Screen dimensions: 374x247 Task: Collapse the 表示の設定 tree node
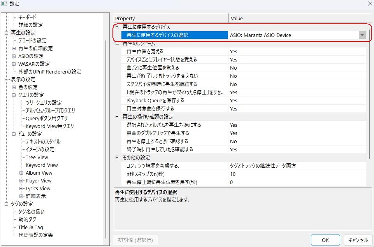(7, 79)
